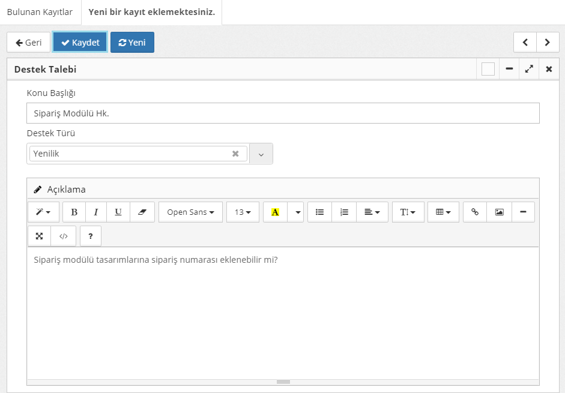Tick the checkbox in Destek Talebi header
The width and height of the screenshot is (565, 393).
(488, 69)
